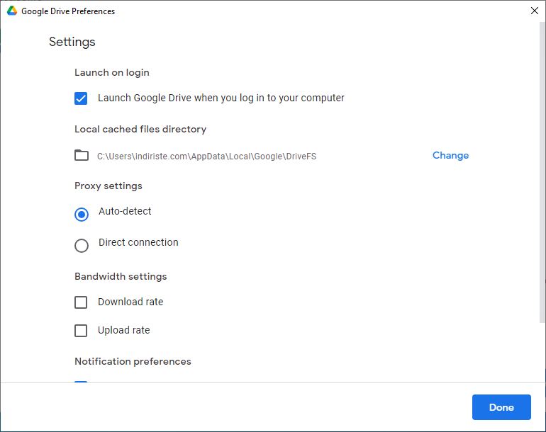Toggle the partially visible notification checkbox
This screenshot has height=432, width=546.
tap(81, 382)
